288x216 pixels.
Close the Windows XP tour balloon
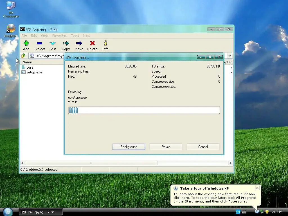[257, 188]
